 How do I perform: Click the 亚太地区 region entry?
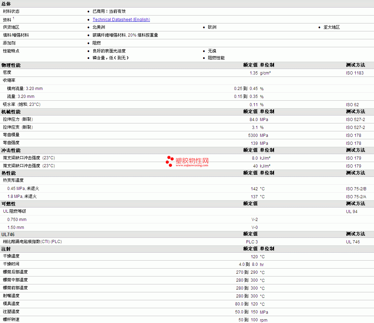332,27
